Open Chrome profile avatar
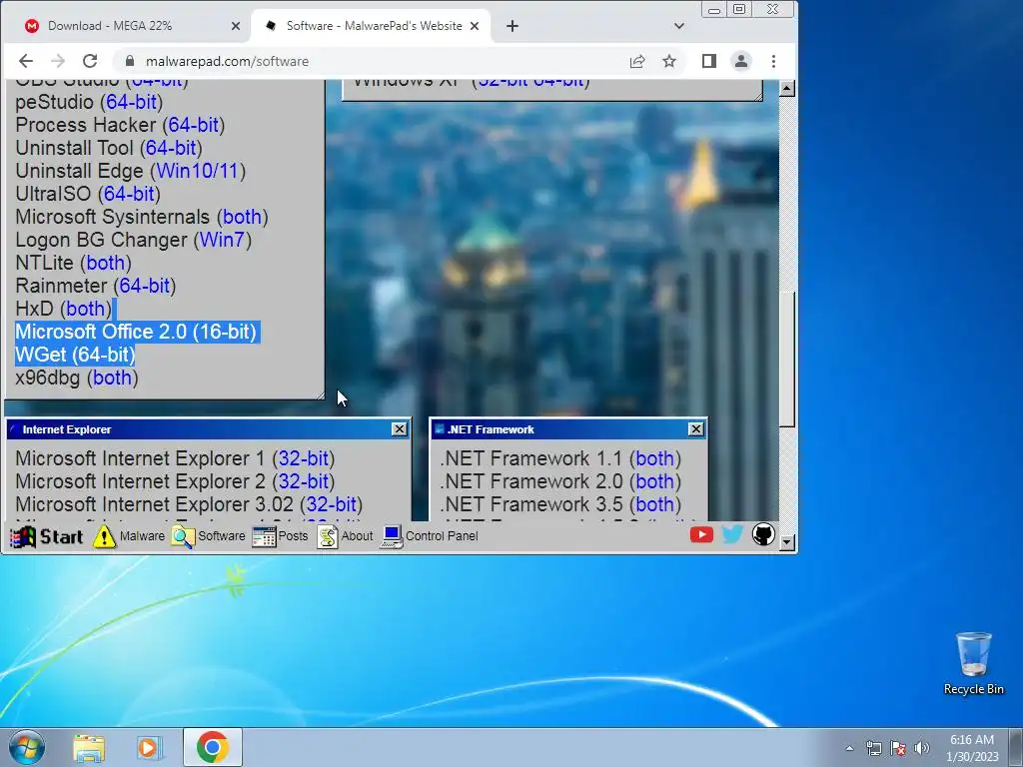This screenshot has width=1023, height=767. (741, 61)
